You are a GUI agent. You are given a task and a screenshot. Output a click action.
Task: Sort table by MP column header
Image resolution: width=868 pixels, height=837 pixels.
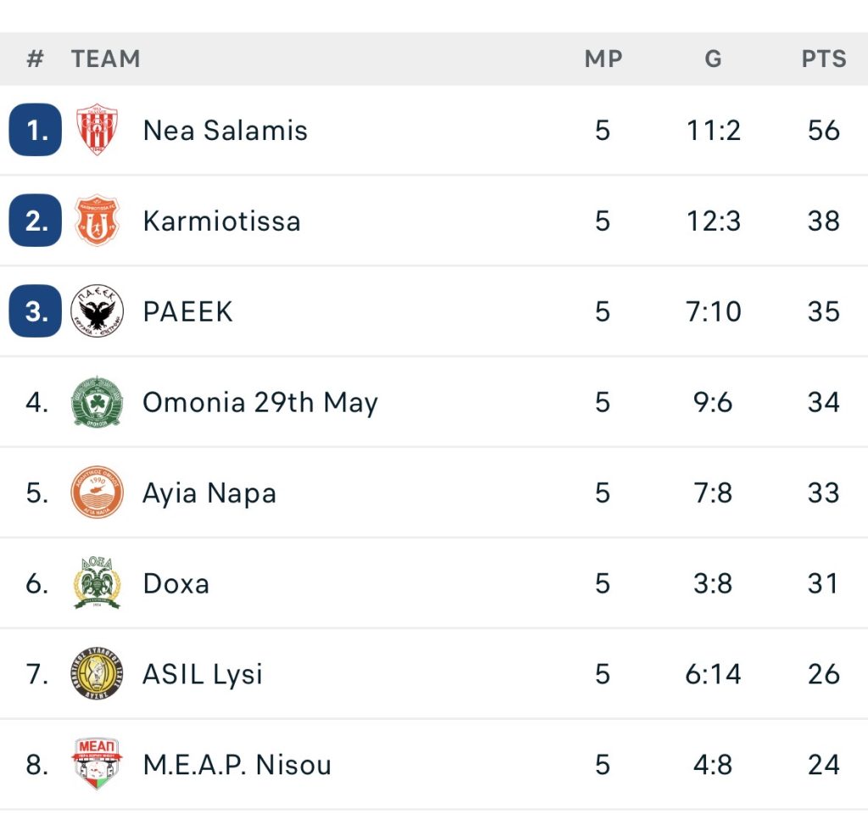(603, 59)
